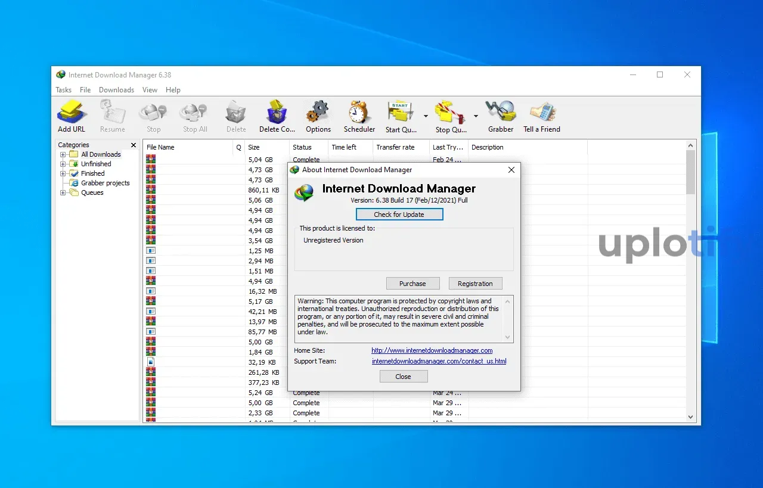Click the download list scrollbar thumb

click(x=691, y=172)
